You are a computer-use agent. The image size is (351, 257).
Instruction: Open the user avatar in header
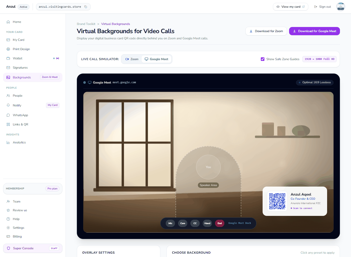341,7
